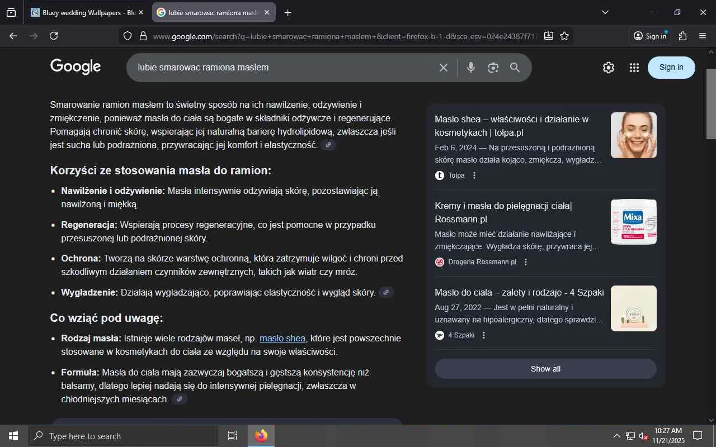716x447 pixels.
Task: Click the taskbar Type here to search box
Action: pos(123,436)
